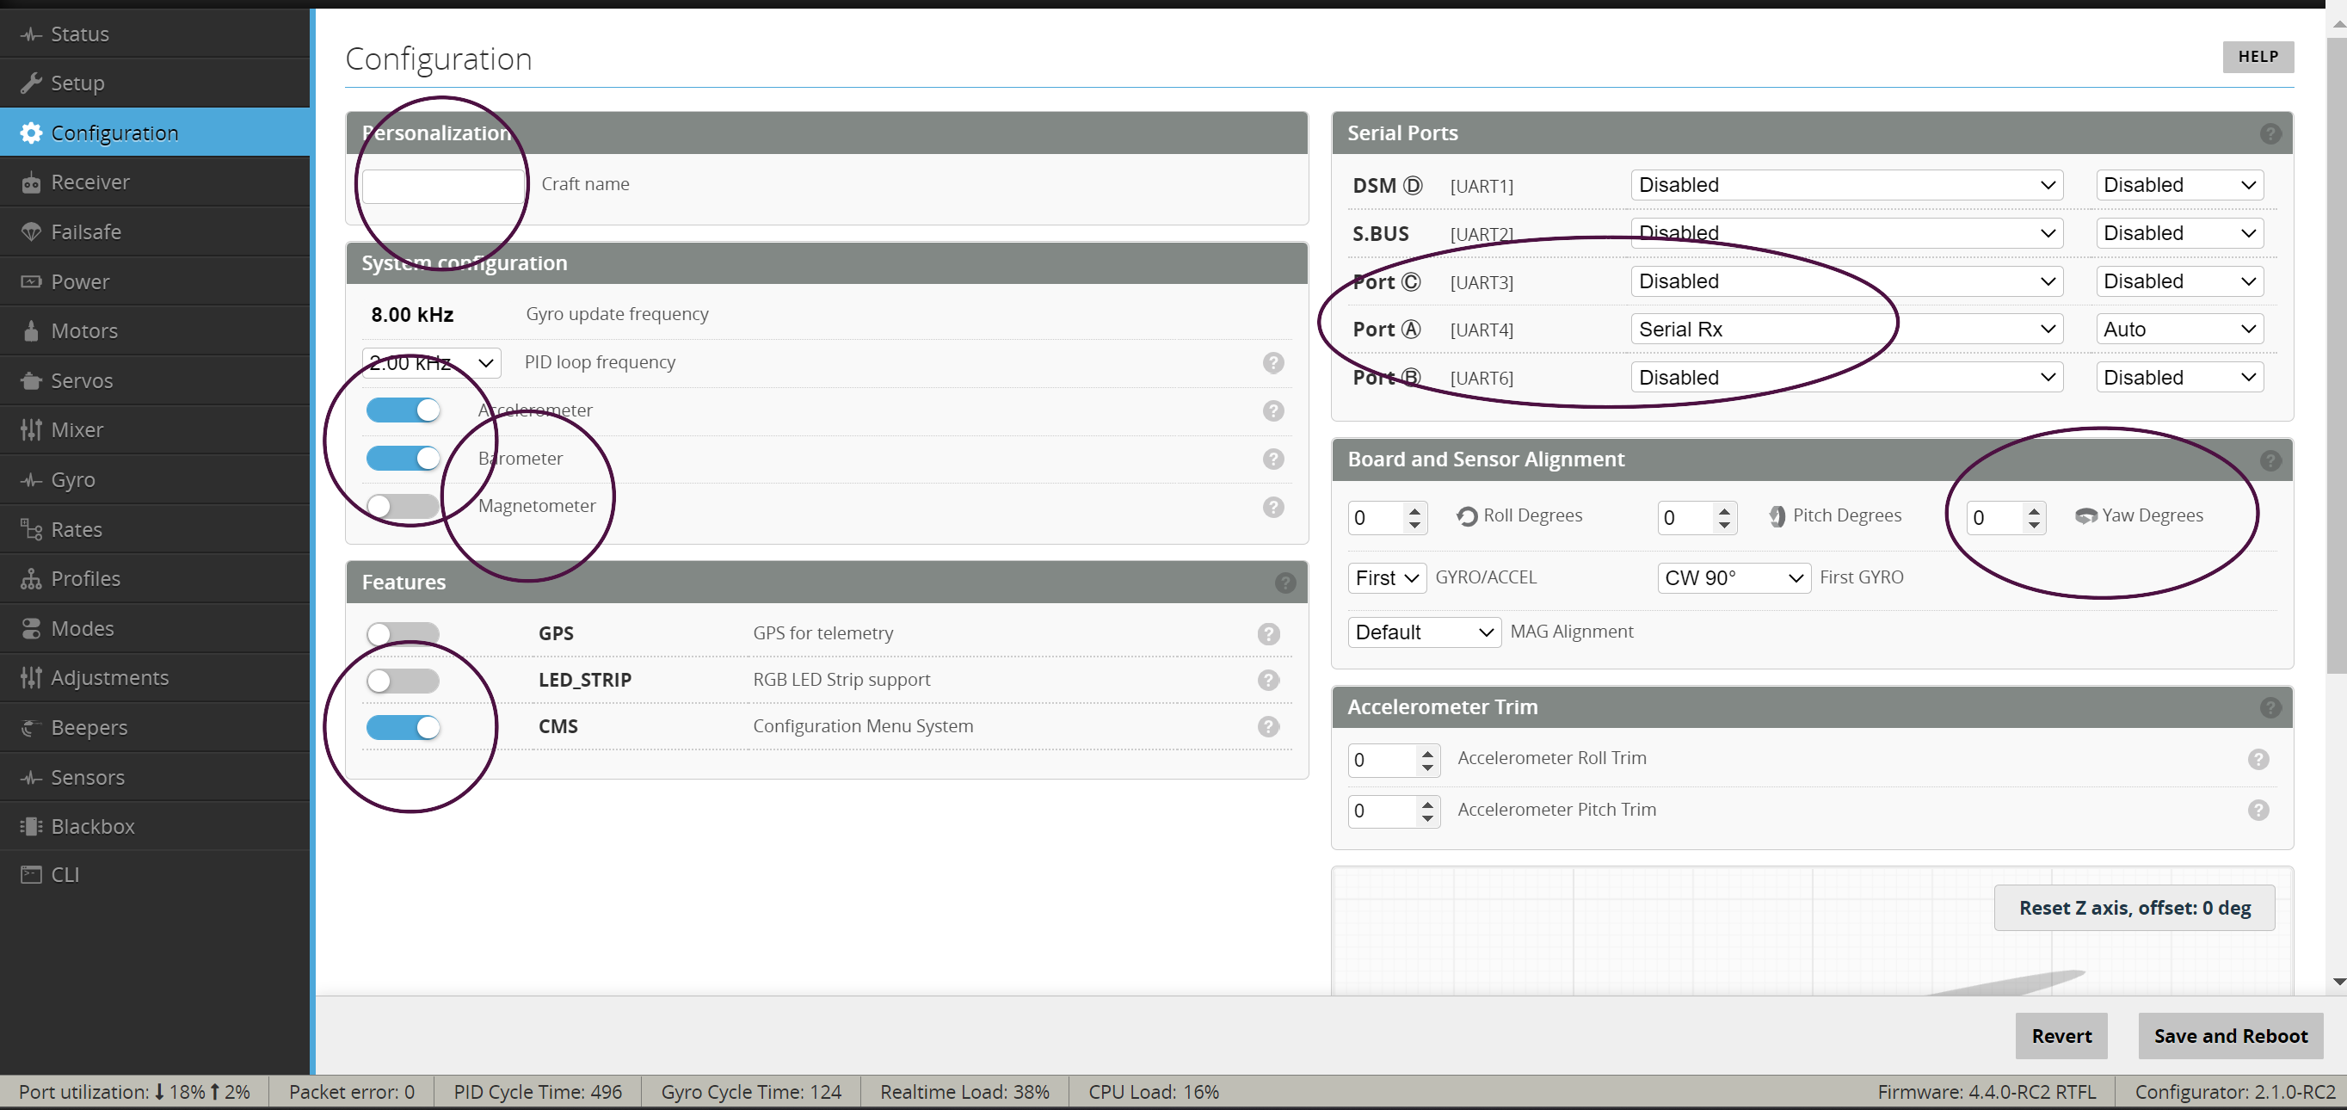Click the Magnetometer help question icon
Image resolution: width=2347 pixels, height=1110 pixels.
coord(1272,507)
